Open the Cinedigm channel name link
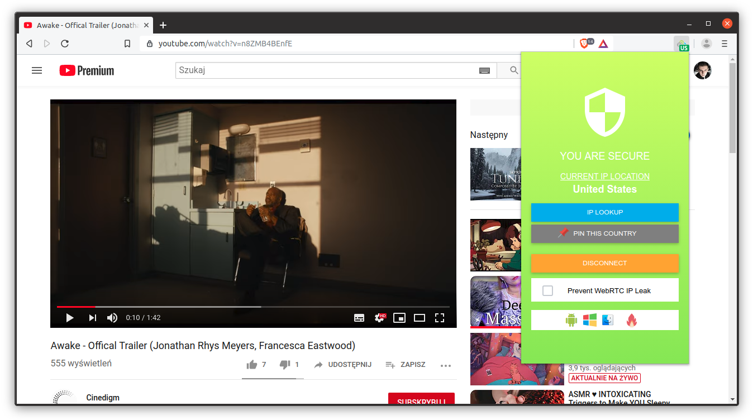This screenshot has height=420, width=753. point(103,398)
